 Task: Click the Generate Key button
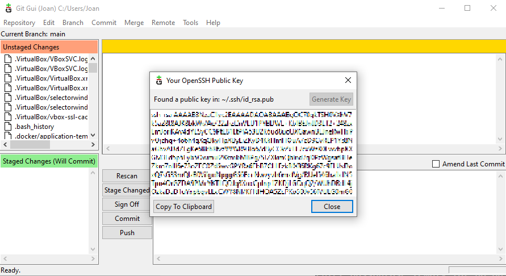coord(331,99)
